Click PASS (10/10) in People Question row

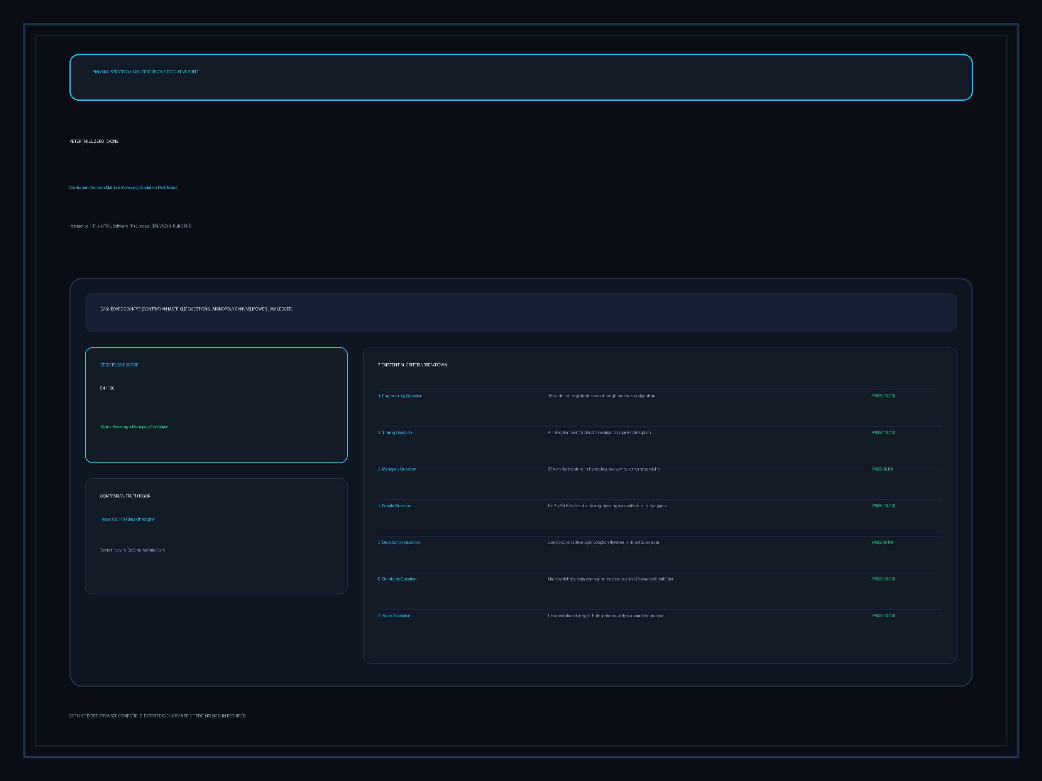click(884, 506)
